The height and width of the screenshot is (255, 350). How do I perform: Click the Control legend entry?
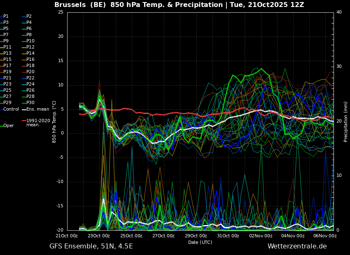[x=11, y=109]
